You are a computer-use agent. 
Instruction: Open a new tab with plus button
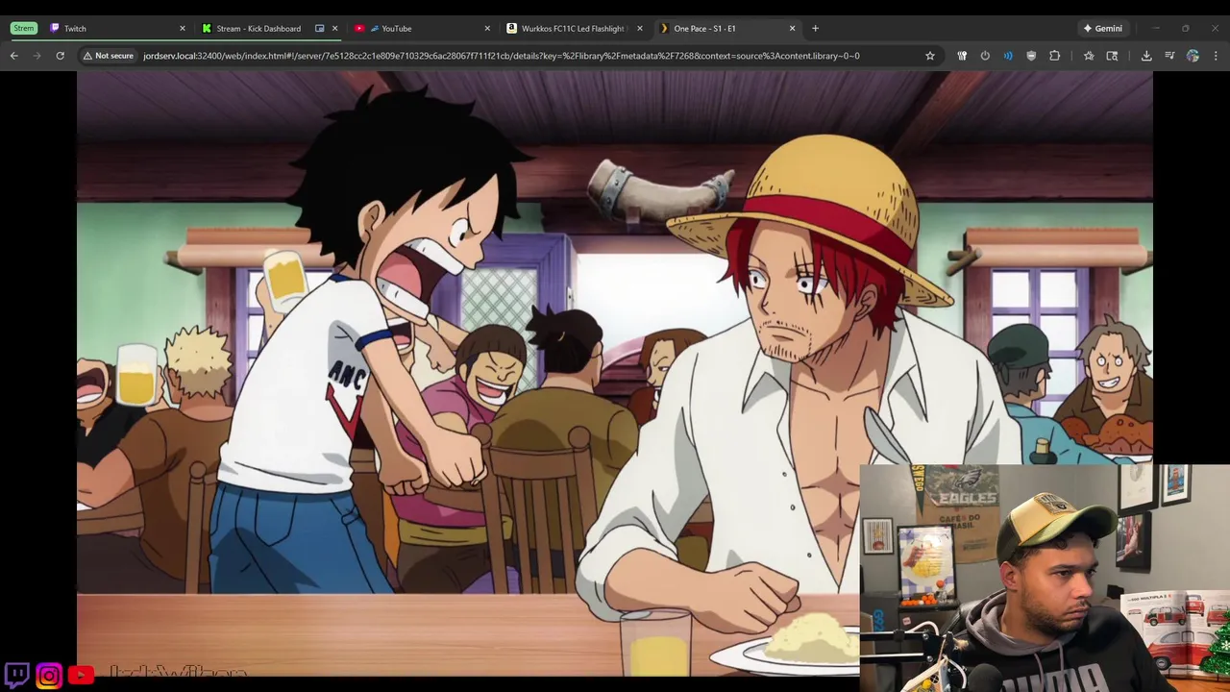point(815,28)
